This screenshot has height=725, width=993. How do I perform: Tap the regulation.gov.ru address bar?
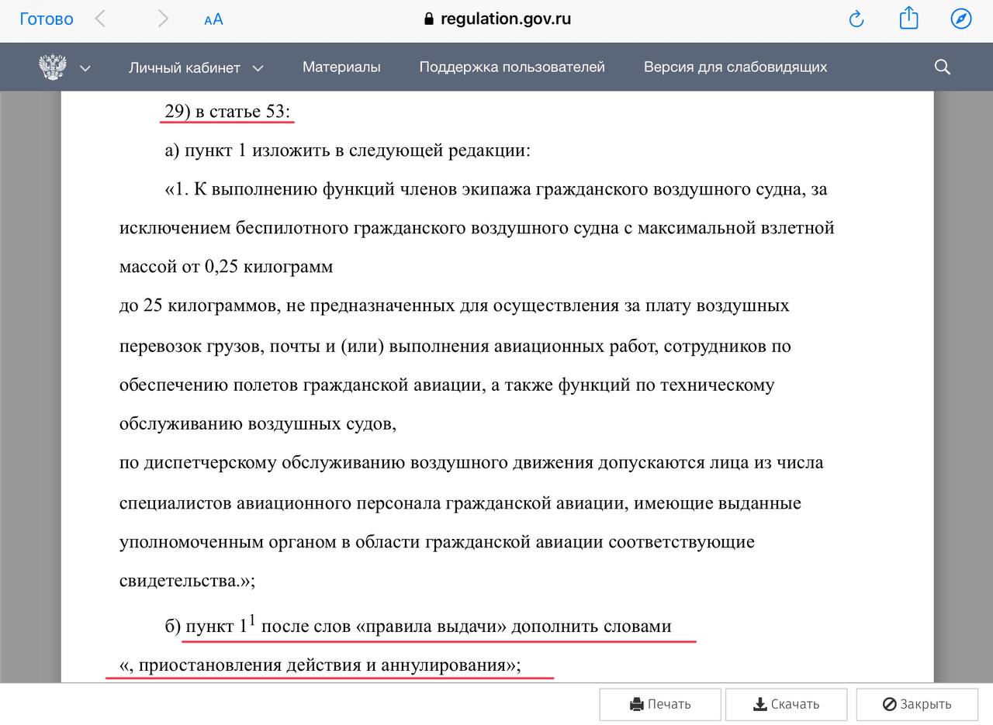(497, 19)
